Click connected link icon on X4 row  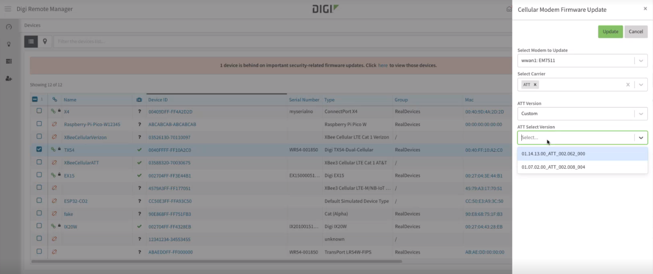pos(53,111)
